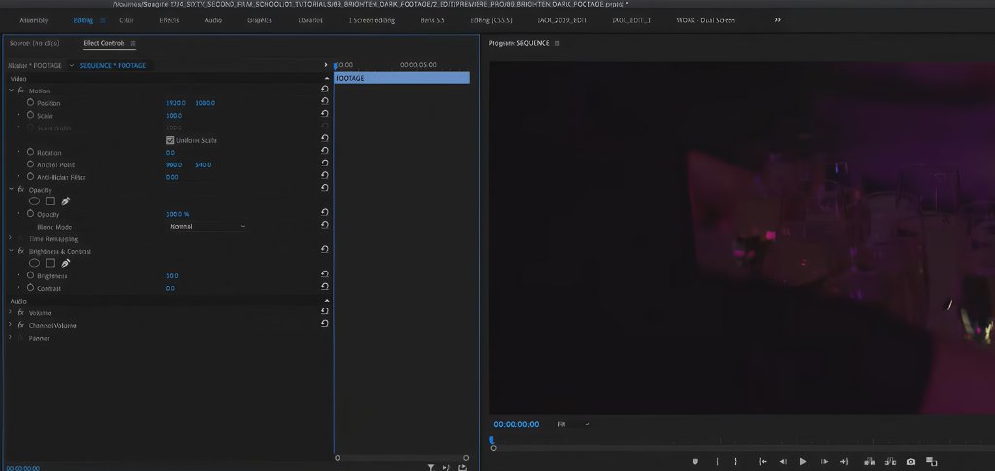Toggle Uniform Scale checkbox
This screenshot has width=995, height=471.
pyautogui.click(x=170, y=140)
